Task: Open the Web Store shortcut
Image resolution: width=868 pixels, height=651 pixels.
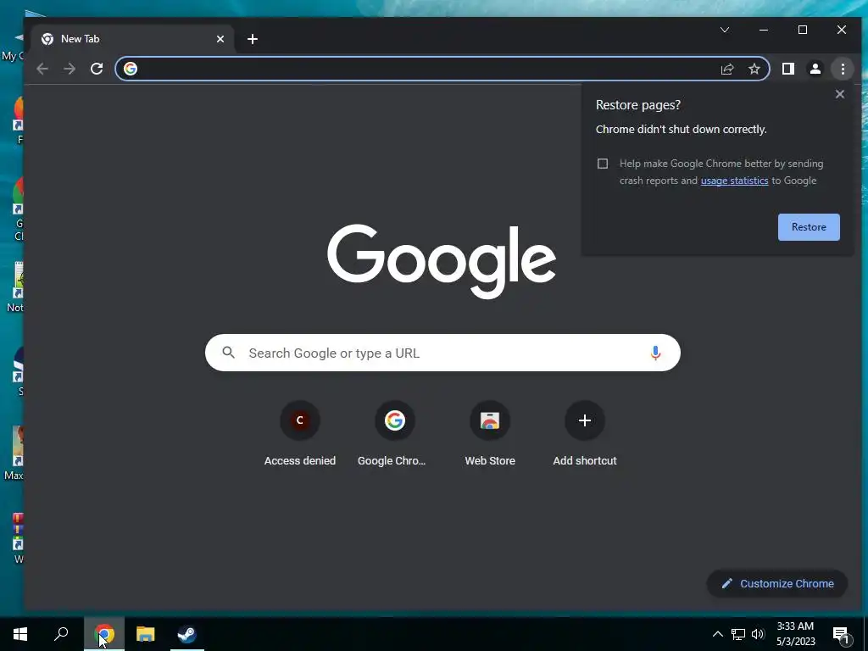Action: tap(490, 435)
